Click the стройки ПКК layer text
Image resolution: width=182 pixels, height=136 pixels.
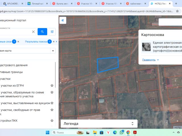pyautogui.click(x=9, y=121)
